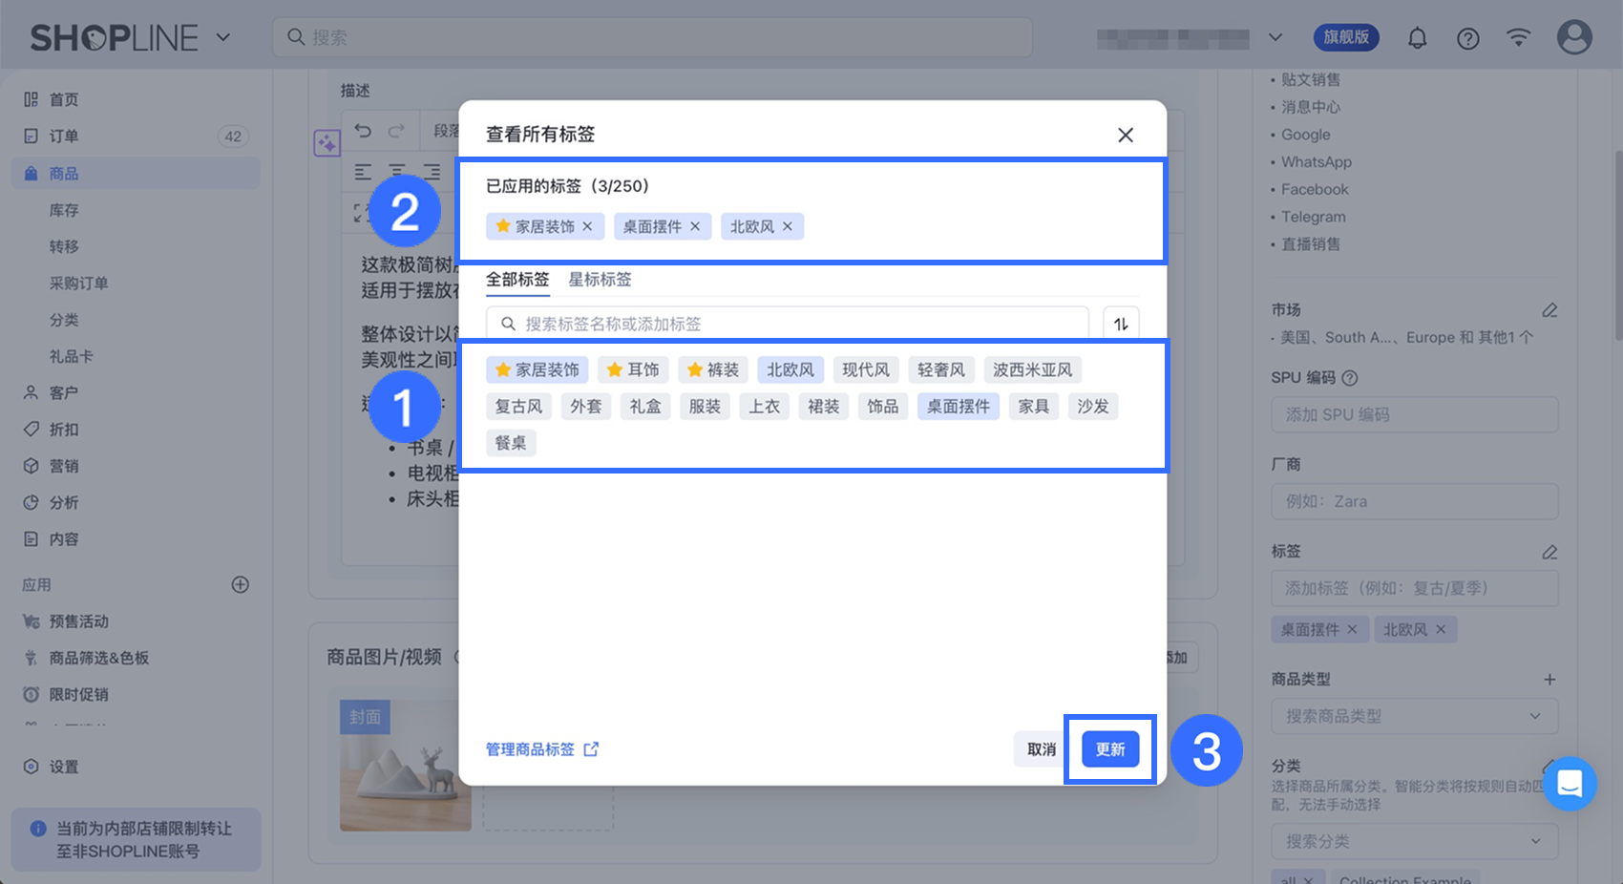Open 搜索商品类型 dropdown
1623x884 pixels.
[x=1415, y=716]
